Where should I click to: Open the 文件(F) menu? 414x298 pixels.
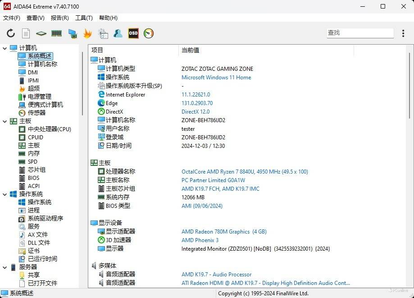(x=12, y=18)
